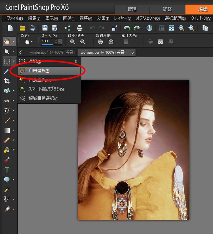This screenshot has height=234, width=213.
Task: Click the zoom value field showing 100
Action: point(48,41)
